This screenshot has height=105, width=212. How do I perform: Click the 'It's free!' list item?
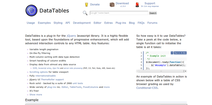[34, 91]
